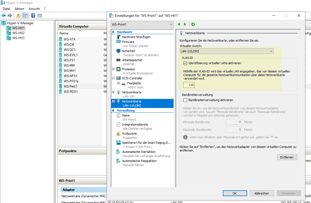Select the Name WS-Print1 settings entry
The height and width of the screenshot is (203, 311).
(142, 117)
